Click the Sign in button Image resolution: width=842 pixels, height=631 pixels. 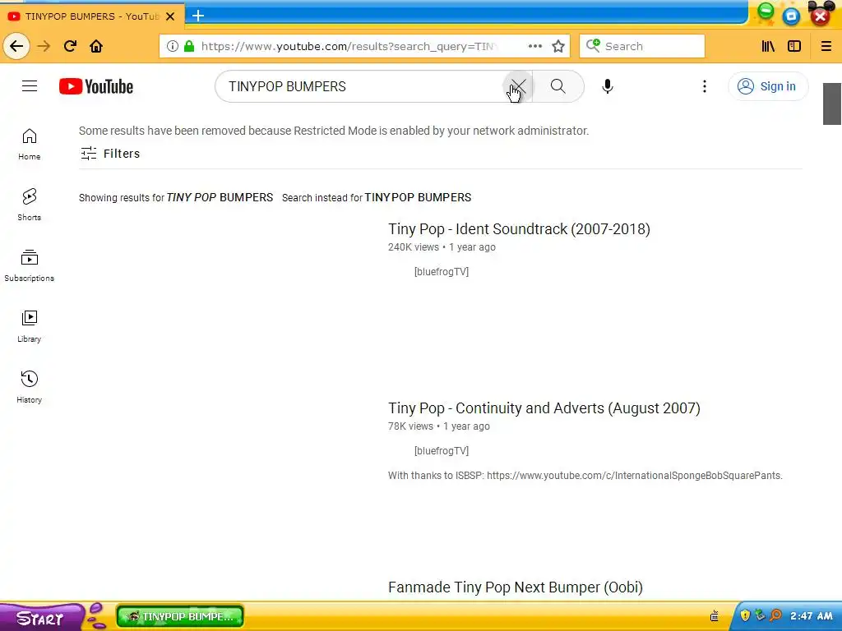click(x=768, y=86)
